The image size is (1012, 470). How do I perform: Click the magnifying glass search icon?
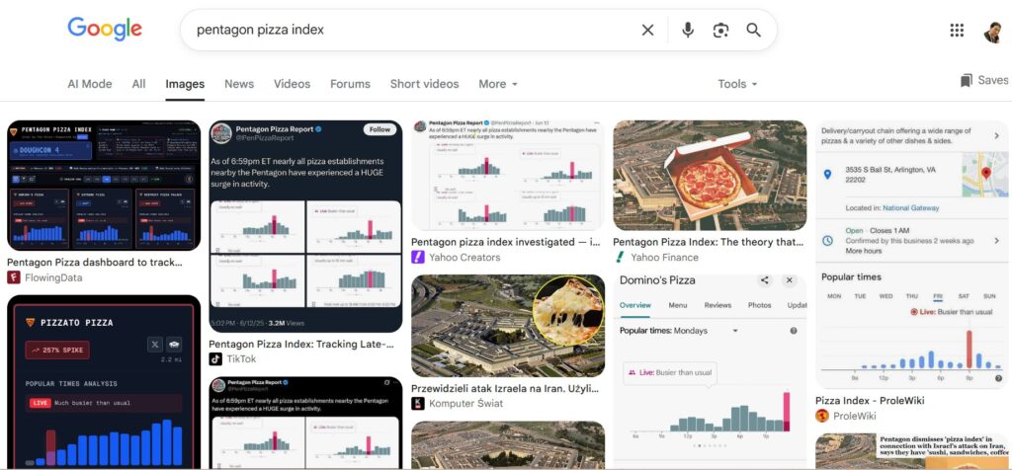tap(754, 30)
